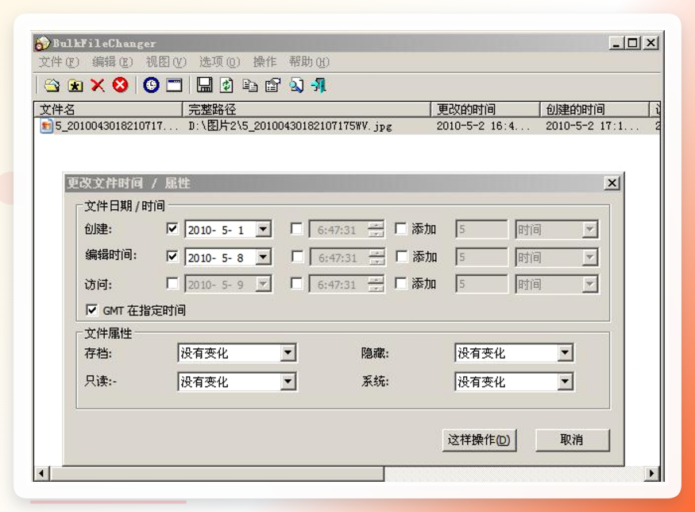Click the 编辑时间 row add-amount field showing 5
The height and width of the screenshot is (512, 695).
click(481, 257)
